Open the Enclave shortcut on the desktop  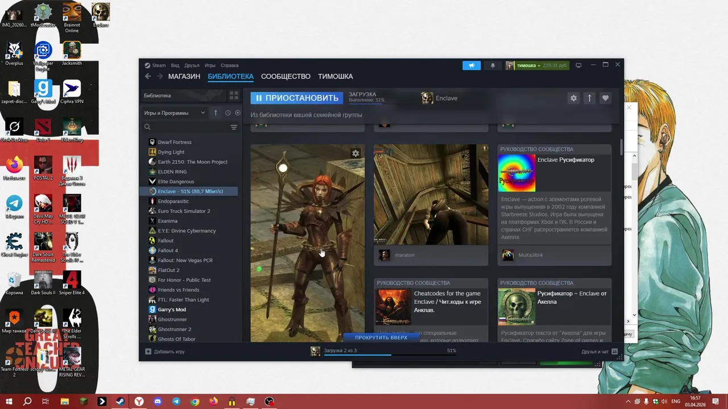click(101, 15)
